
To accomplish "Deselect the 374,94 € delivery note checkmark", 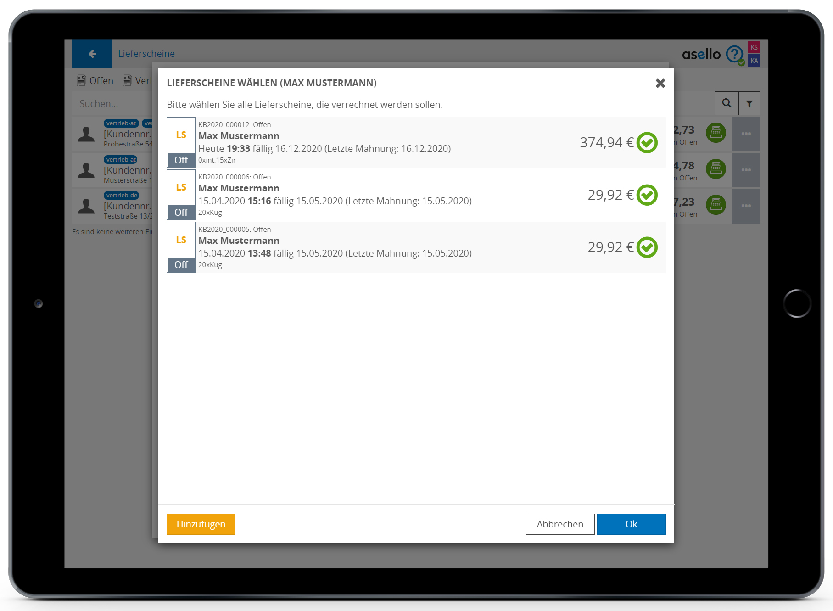I will pyautogui.click(x=647, y=143).
